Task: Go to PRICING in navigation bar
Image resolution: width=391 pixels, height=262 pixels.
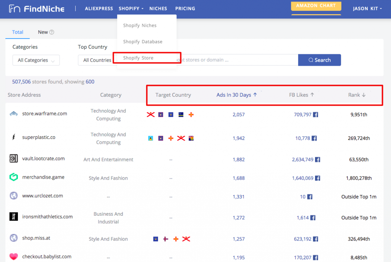Action: click(185, 8)
